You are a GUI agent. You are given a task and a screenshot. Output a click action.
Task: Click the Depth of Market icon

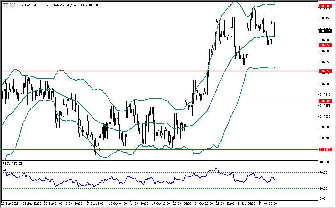pos(6,5)
